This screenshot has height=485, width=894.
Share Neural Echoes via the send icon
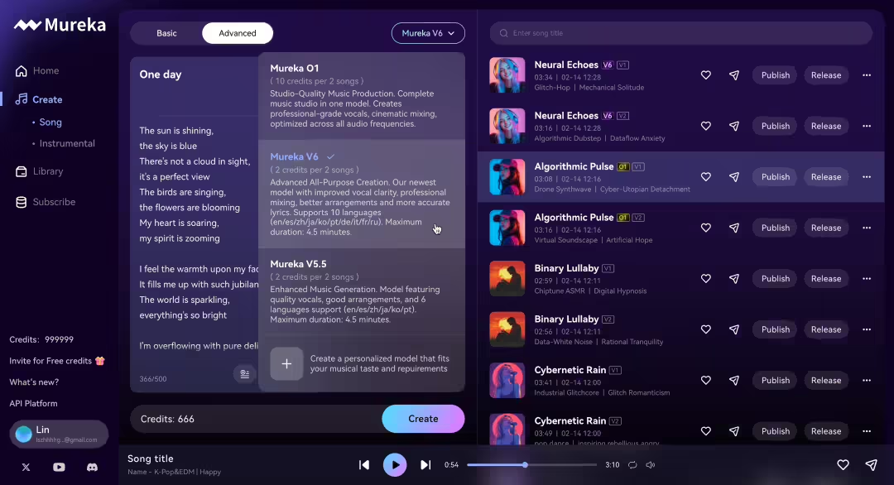(733, 74)
